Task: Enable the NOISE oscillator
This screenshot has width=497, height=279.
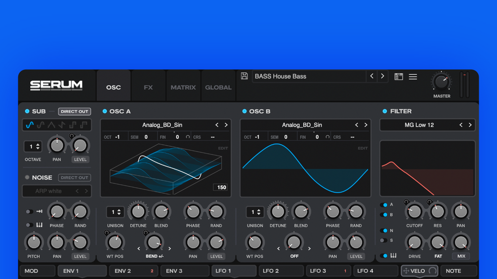Action: tap(27, 177)
